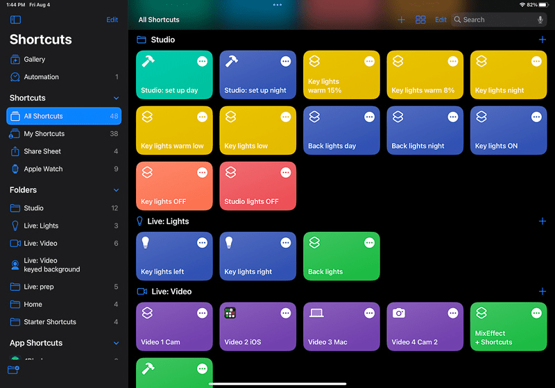
Task: Open options for Key lights warm 8%
Action: coord(453,61)
